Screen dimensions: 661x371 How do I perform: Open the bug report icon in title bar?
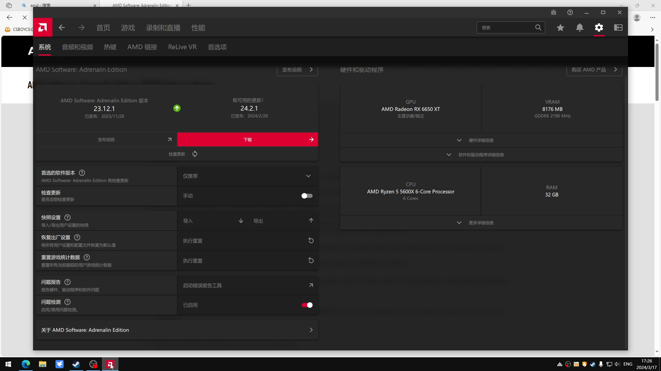(554, 12)
